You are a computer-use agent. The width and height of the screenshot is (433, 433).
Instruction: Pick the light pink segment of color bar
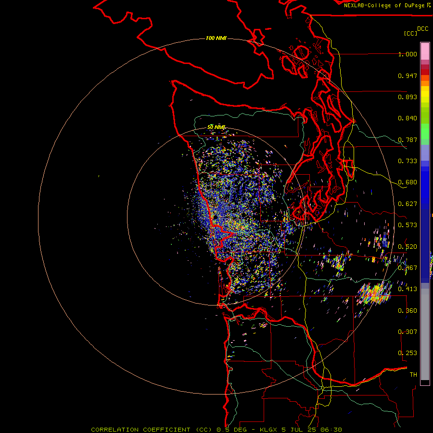425,51
